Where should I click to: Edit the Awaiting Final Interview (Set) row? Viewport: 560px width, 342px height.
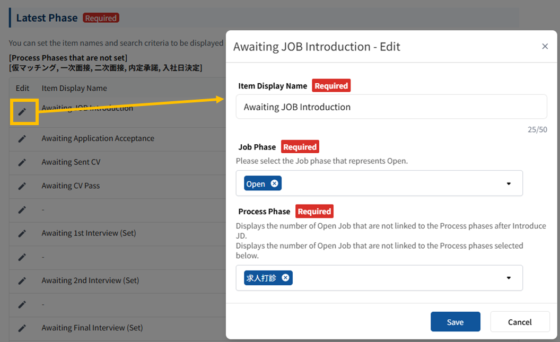(22, 328)
